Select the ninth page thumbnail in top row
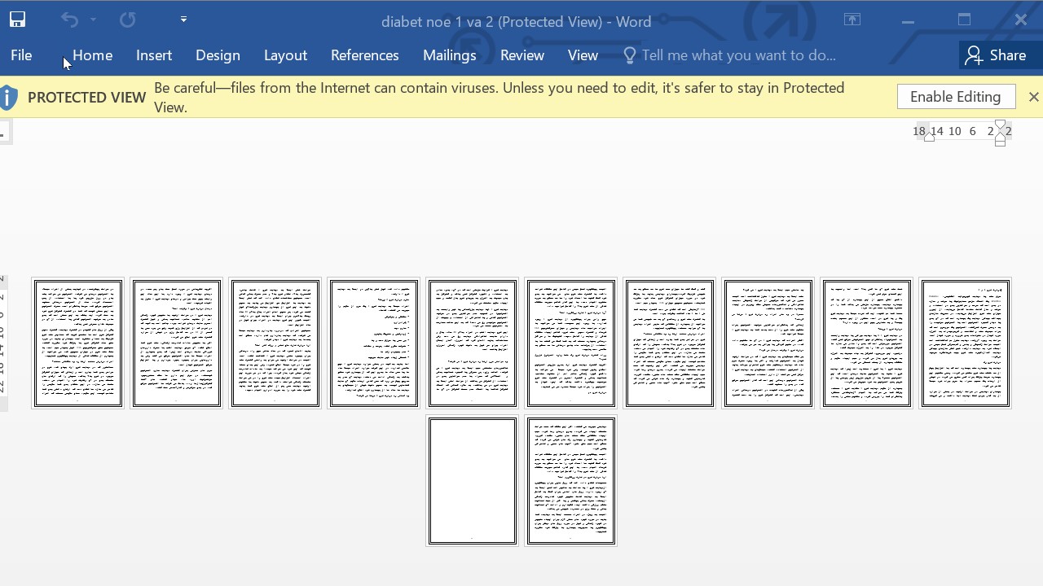Viewport: 1043px width, 586px height. 867,343
